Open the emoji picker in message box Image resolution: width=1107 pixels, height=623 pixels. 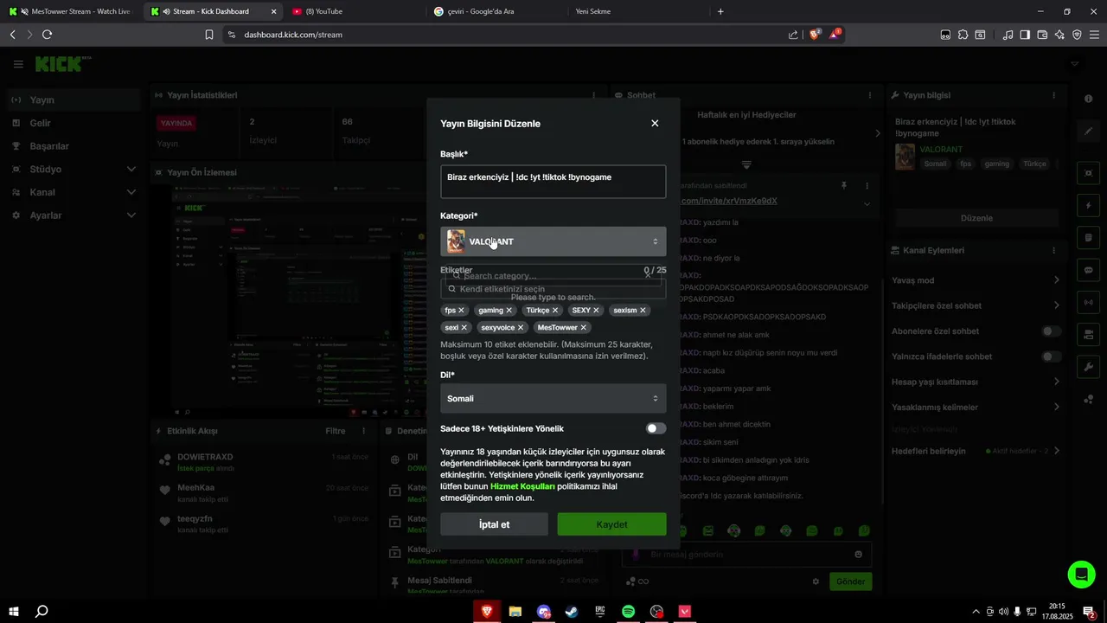[859, 555]
